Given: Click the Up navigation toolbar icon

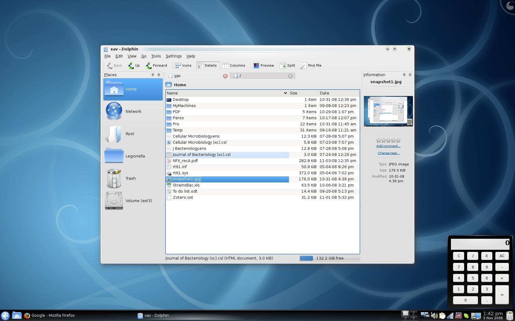Looking at the screenshot, I should 134,65.
